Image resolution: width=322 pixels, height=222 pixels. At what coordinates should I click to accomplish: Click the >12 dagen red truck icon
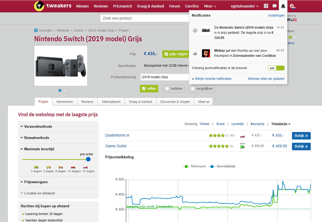point(85,167)
